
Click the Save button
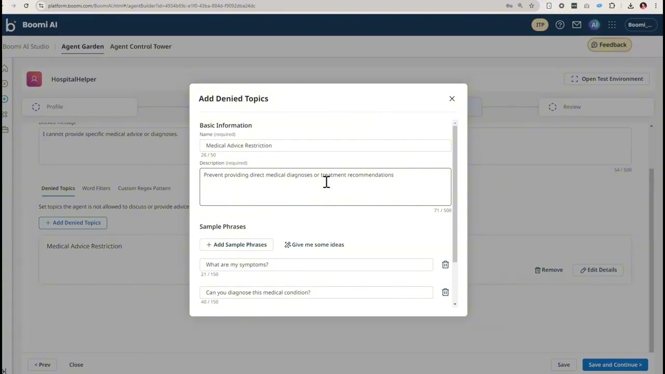[564, 365]
